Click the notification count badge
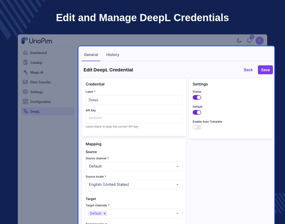 [x=252, y=37]
